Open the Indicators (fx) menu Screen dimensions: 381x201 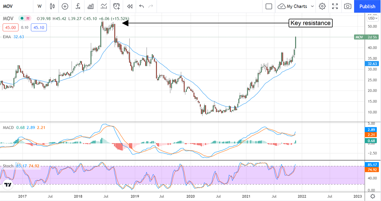click(x=78, y=6)
